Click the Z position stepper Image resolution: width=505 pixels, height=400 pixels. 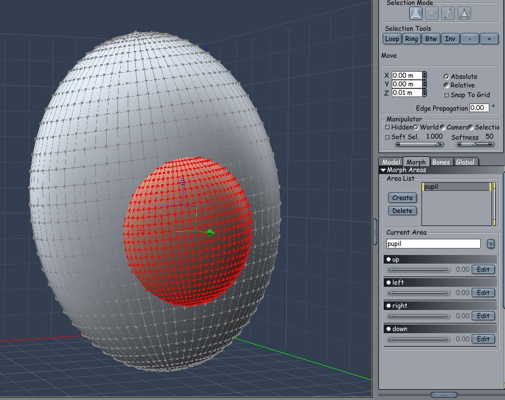pyautogui.click(x=425, y=93)
